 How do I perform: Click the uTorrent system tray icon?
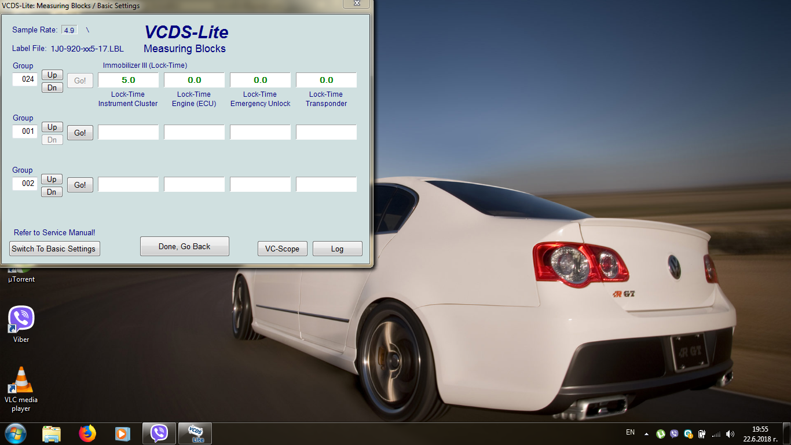pyautogui.click(x=661, y=433)
